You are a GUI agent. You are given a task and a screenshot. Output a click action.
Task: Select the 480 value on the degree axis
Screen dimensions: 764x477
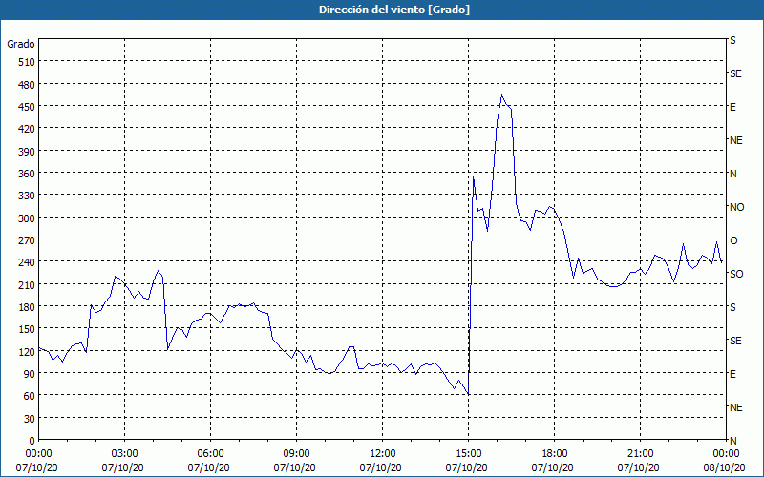27,85
